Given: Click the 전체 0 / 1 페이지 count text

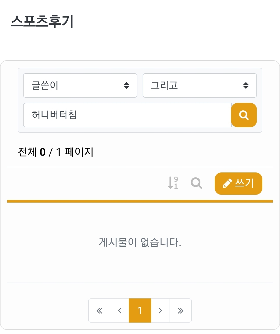Looking at the screenshot, I should [55, 152].
